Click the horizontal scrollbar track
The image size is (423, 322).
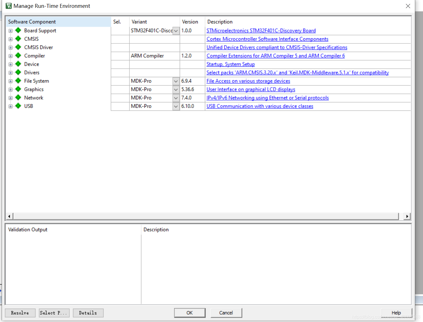coord(206,216)
